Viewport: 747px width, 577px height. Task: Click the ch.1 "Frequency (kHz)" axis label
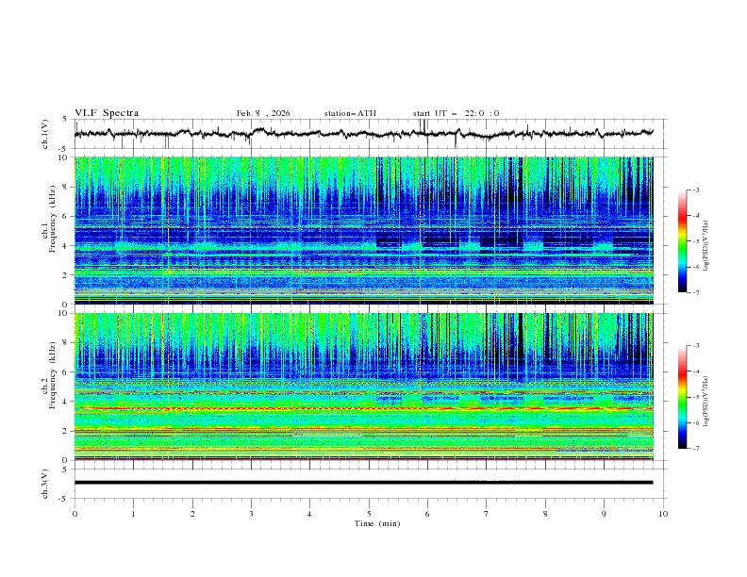click(53, 219)
